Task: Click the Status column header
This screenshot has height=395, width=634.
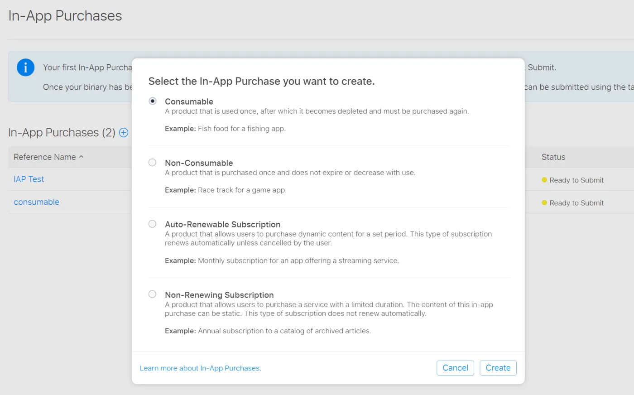Action: pyautogui.click(x=553, y=157)
